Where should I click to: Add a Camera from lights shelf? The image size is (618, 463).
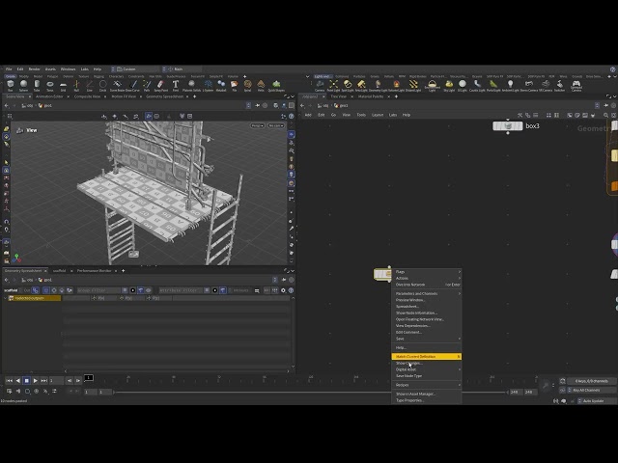tap(320, 86)
